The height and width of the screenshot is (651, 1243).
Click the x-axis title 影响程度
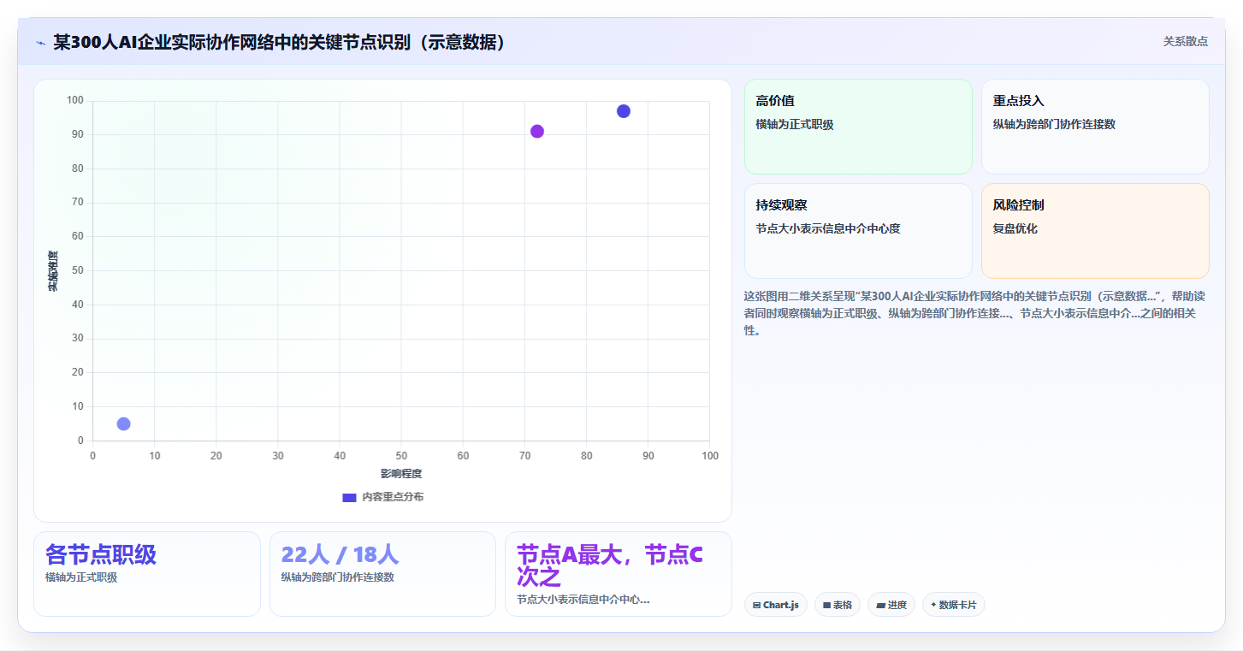tap(401, 473)
